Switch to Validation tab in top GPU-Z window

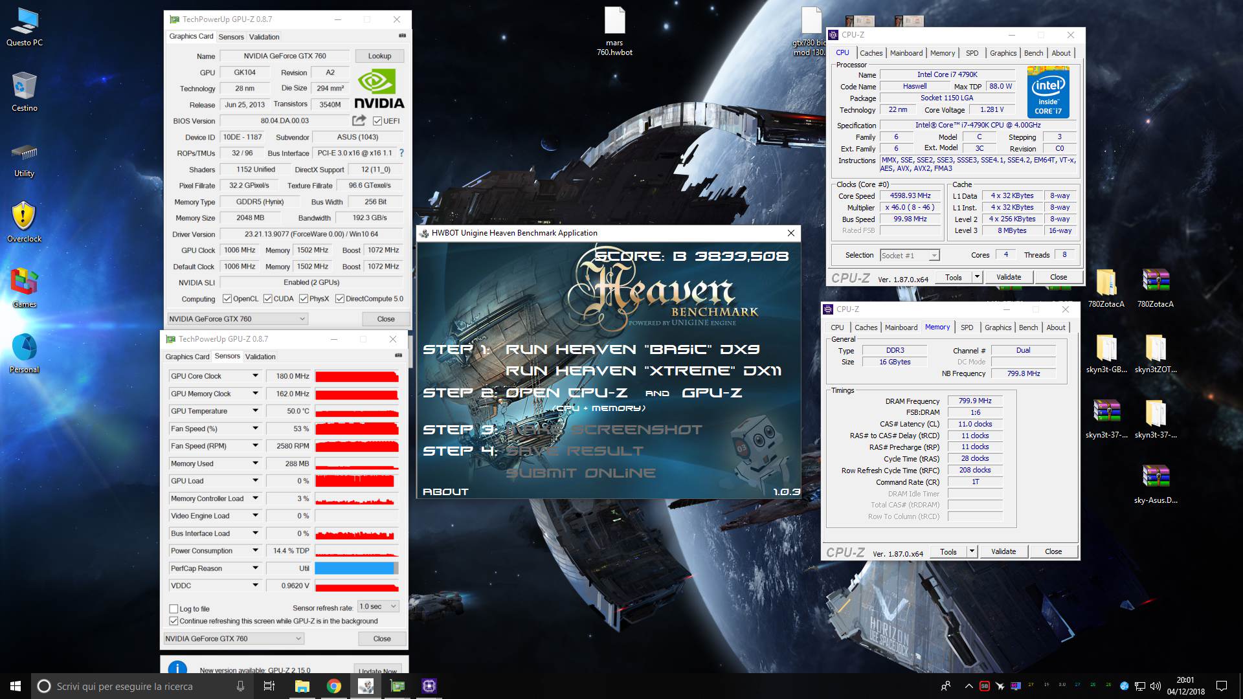[264, 37]
